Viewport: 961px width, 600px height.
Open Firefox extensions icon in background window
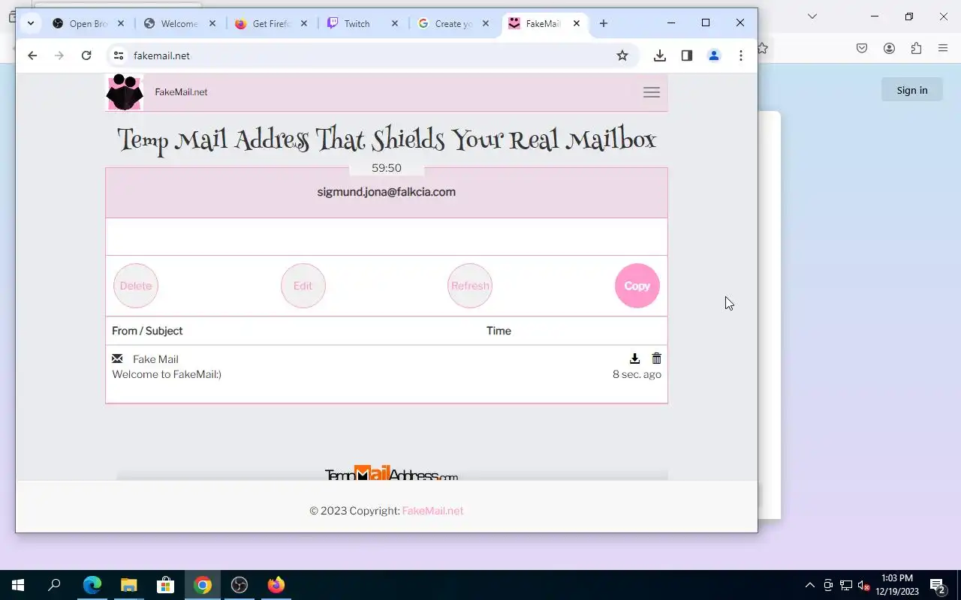(x=916, y=48)
